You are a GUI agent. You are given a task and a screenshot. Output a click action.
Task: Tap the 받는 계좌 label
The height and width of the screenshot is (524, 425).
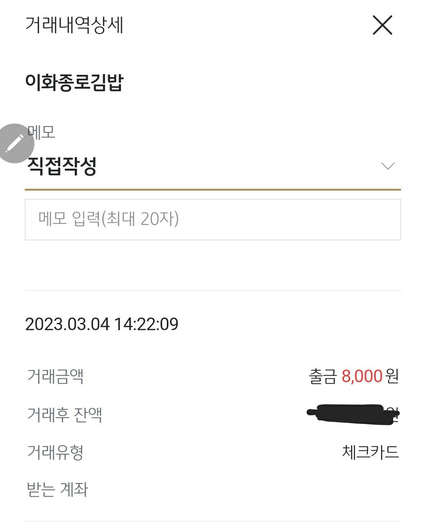[x=57, y=489]
